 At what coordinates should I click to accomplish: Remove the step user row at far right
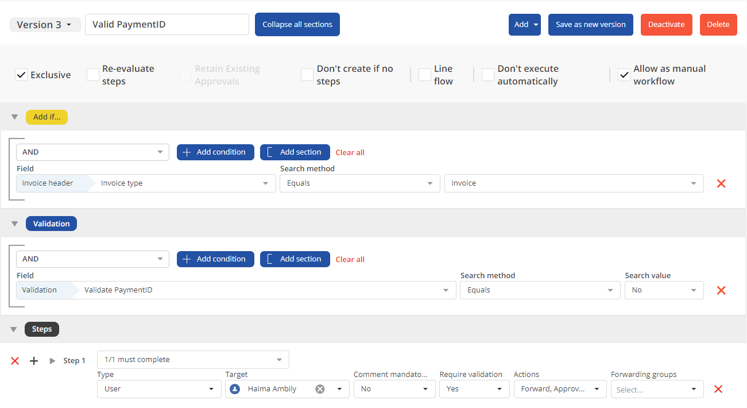click(x=718, y=389)
